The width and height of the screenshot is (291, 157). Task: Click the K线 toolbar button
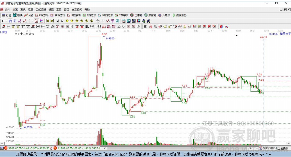29,15
